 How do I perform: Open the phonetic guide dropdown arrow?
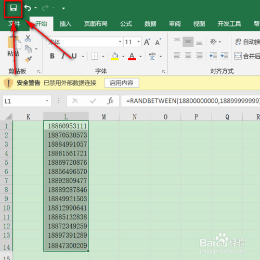(x=161, y=57)
